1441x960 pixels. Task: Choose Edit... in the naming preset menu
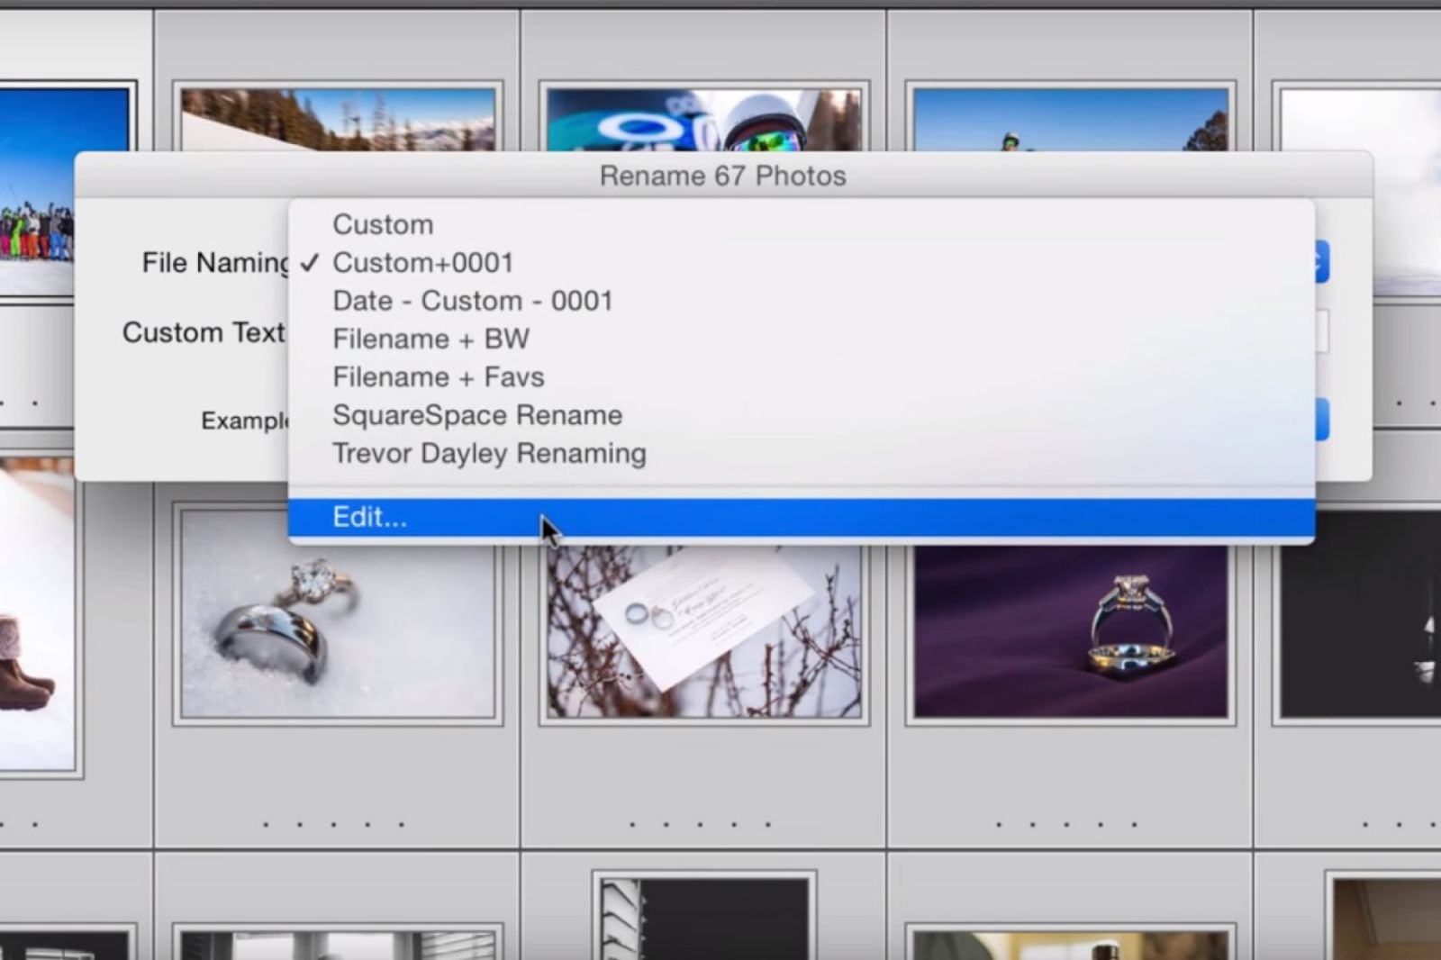point(369,518)
